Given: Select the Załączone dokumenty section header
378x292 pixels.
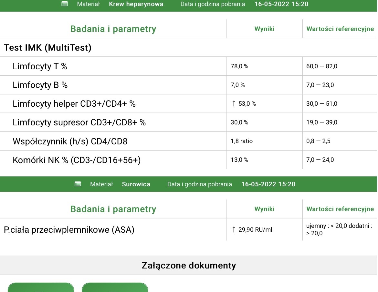Looking at the screenshot, I should click(x=189, y=265).
